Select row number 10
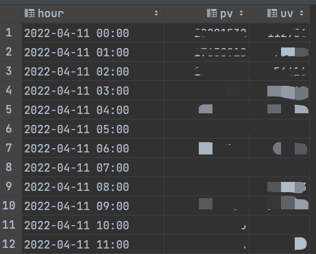The image size is (316, 254). tap(9, 206)
